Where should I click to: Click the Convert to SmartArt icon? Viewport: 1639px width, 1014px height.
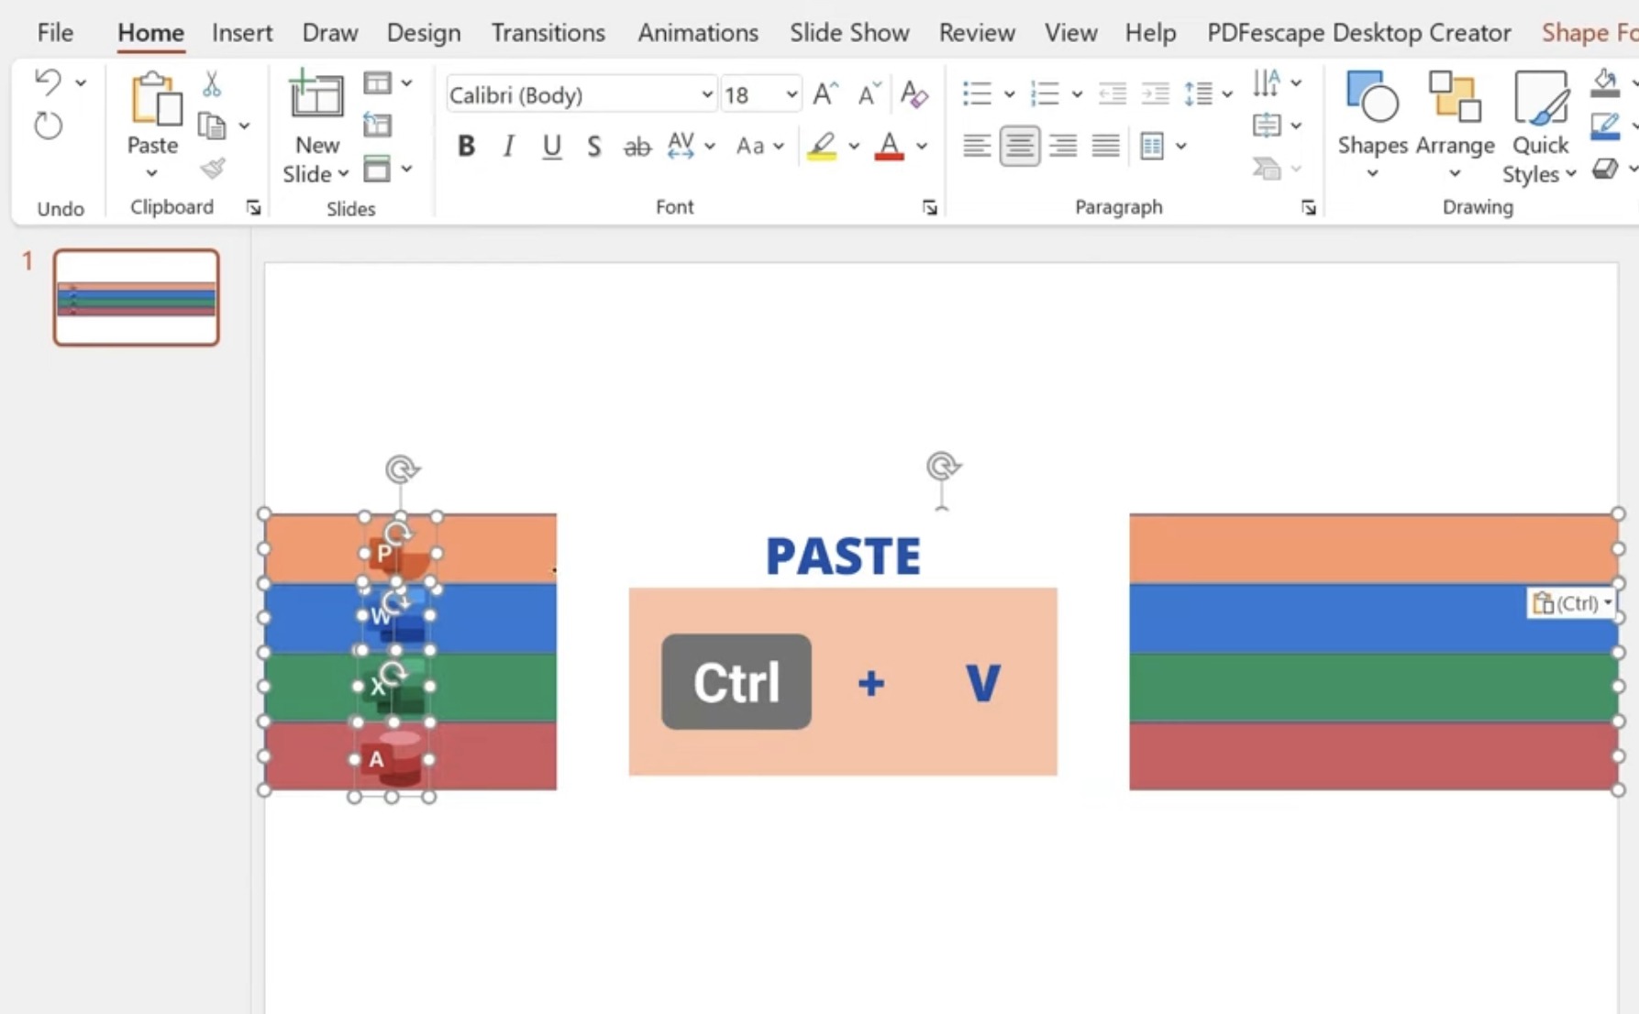1267,168
